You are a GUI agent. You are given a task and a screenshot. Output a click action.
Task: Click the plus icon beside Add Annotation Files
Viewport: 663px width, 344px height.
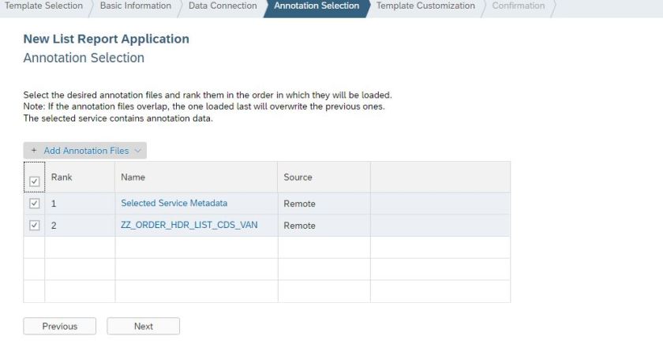34,151
